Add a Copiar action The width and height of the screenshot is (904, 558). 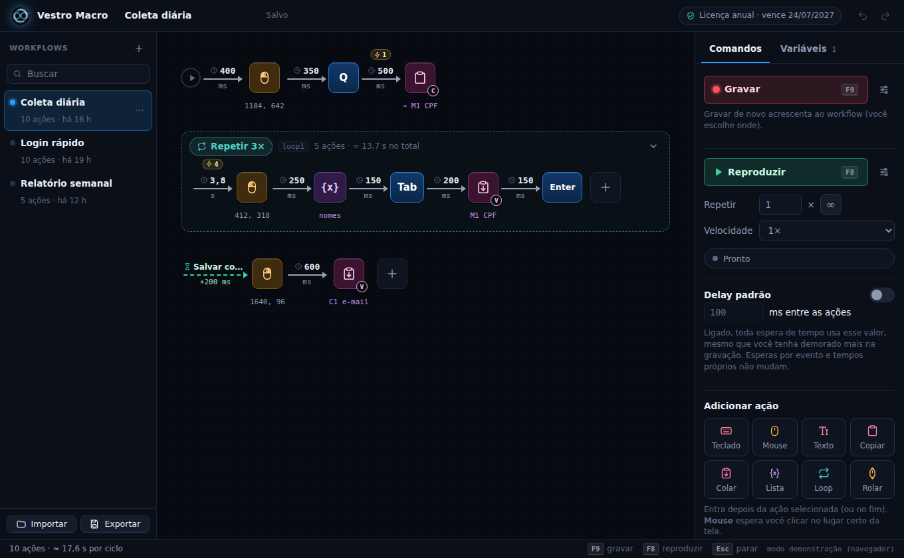click(x=872, y=437)
